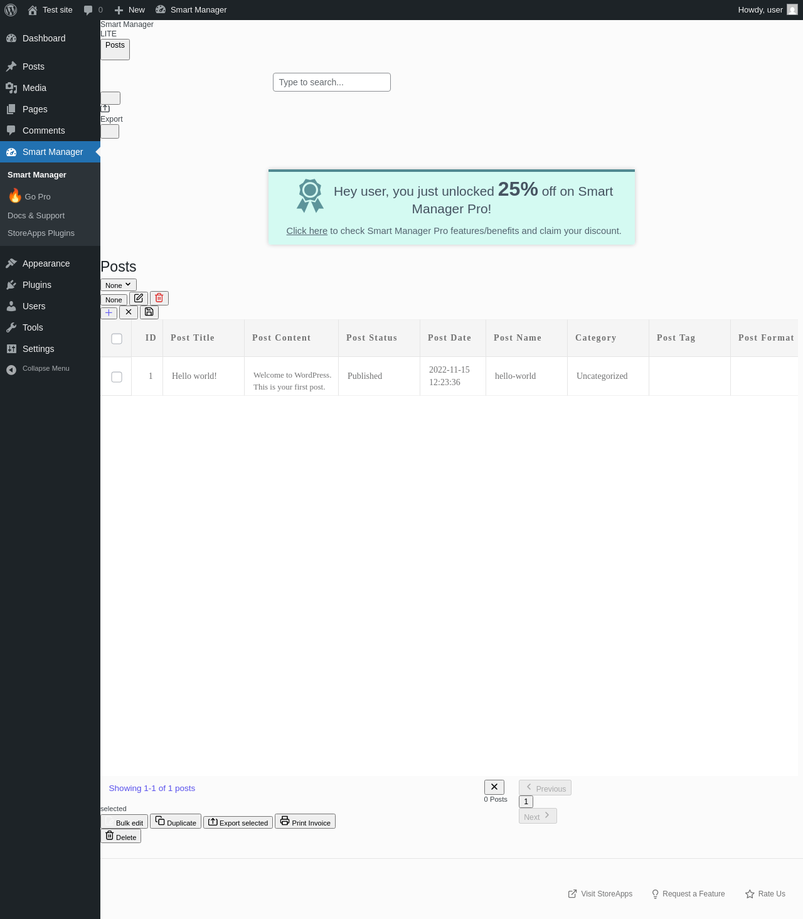803x919 pixels.
Task: Open Plugins in the sidebar menu
Action: pyautogui.click(x=37, y=285)
